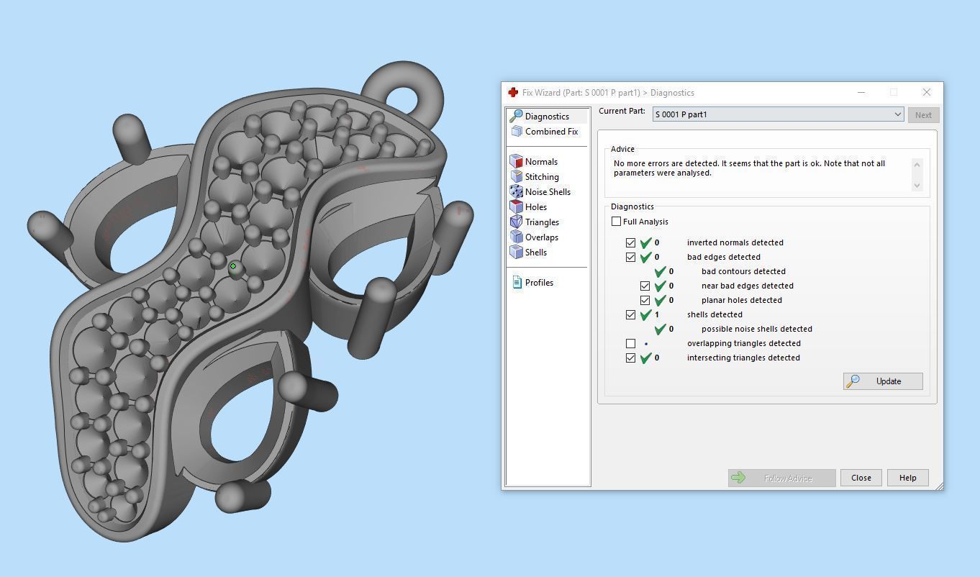980x577 pixels.
Task: Enable the overlapping triangles detected checkbox
Action: [631, 343]
